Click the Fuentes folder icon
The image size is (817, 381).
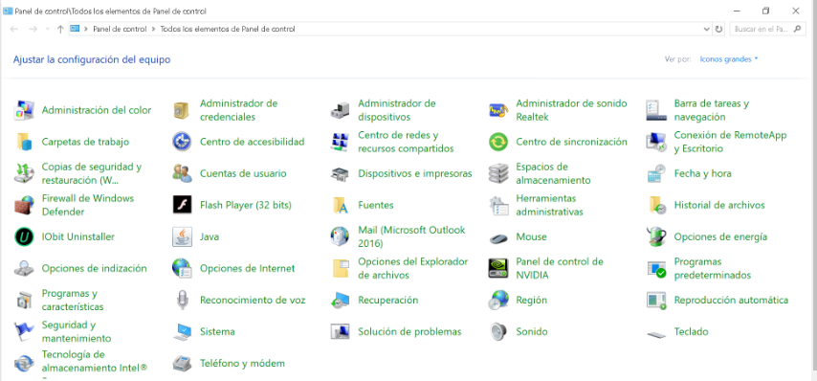click(x=340, y=206)
